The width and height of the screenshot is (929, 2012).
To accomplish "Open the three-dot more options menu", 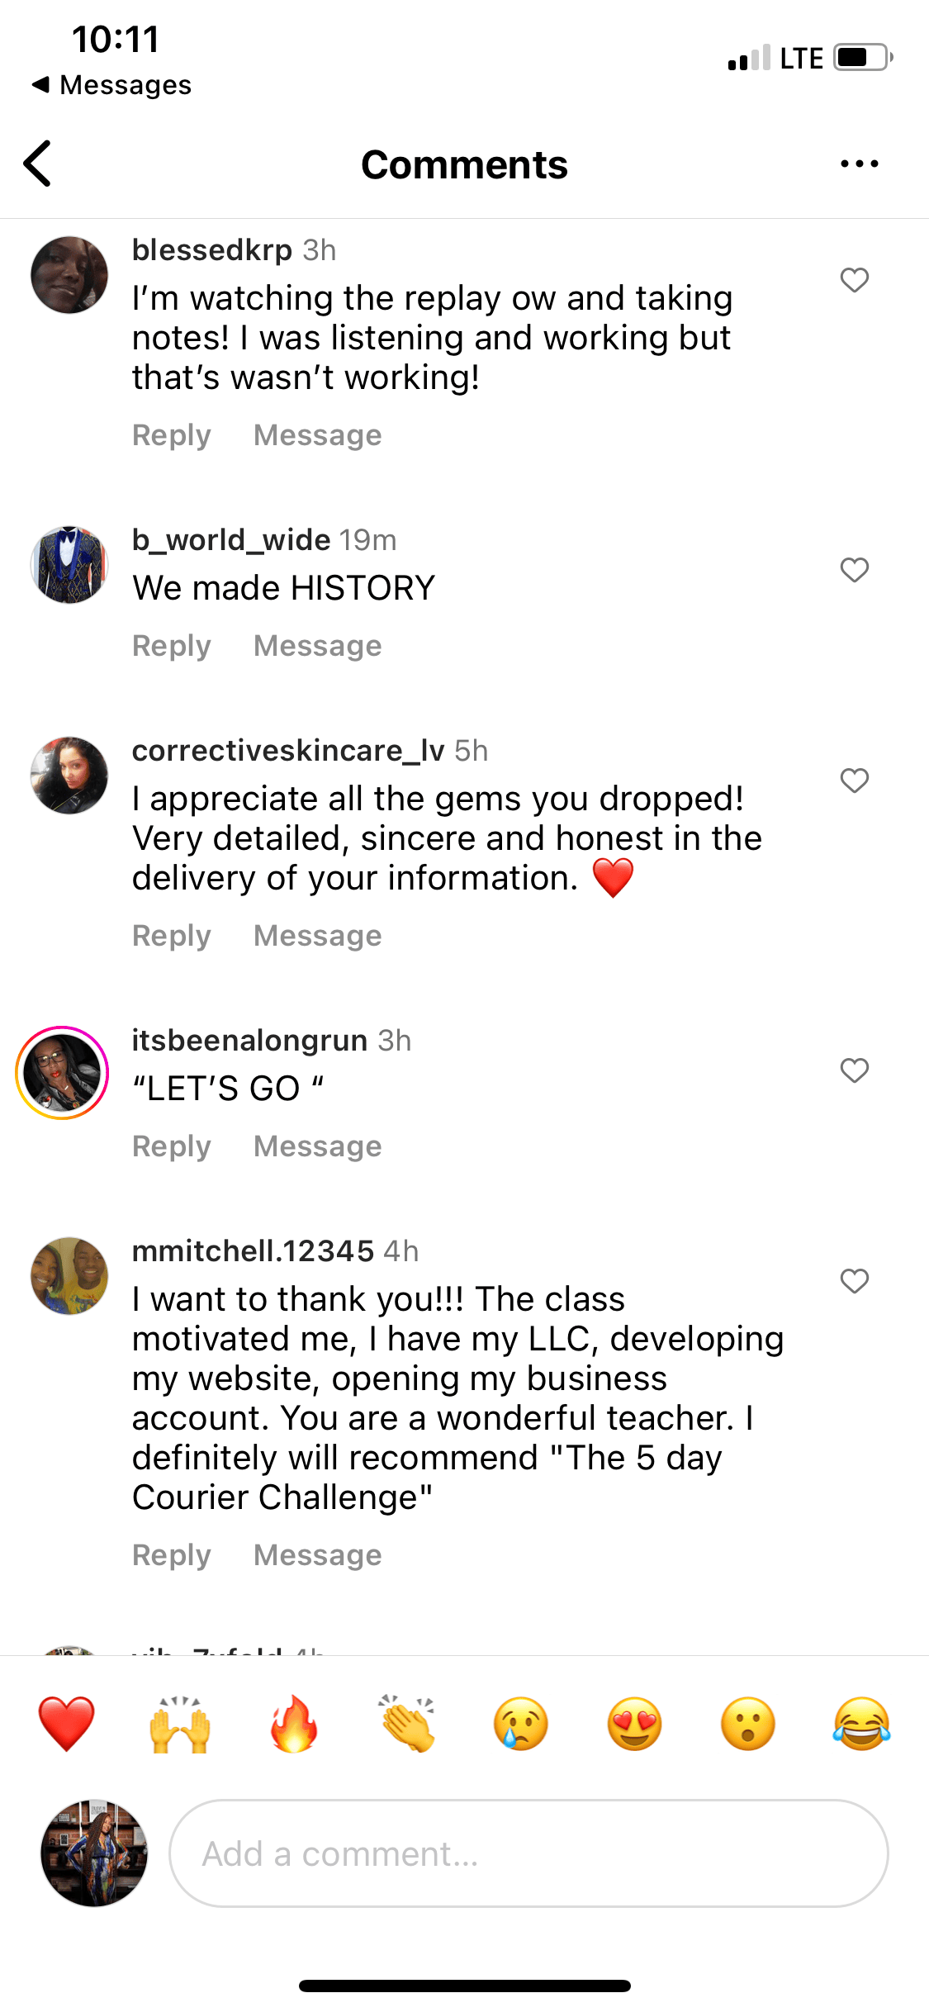I will coord(859,164).
